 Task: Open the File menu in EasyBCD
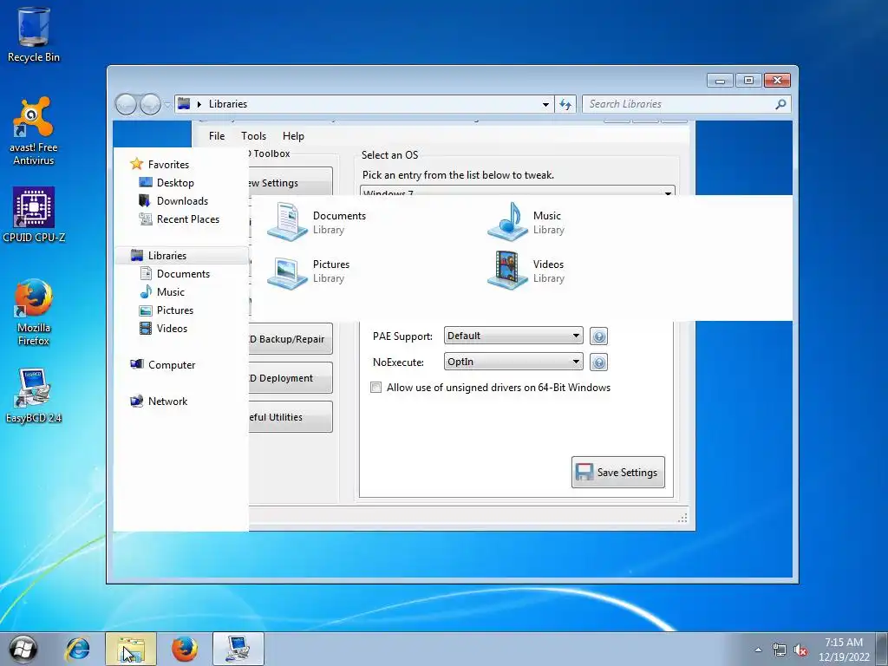point(216,136)
